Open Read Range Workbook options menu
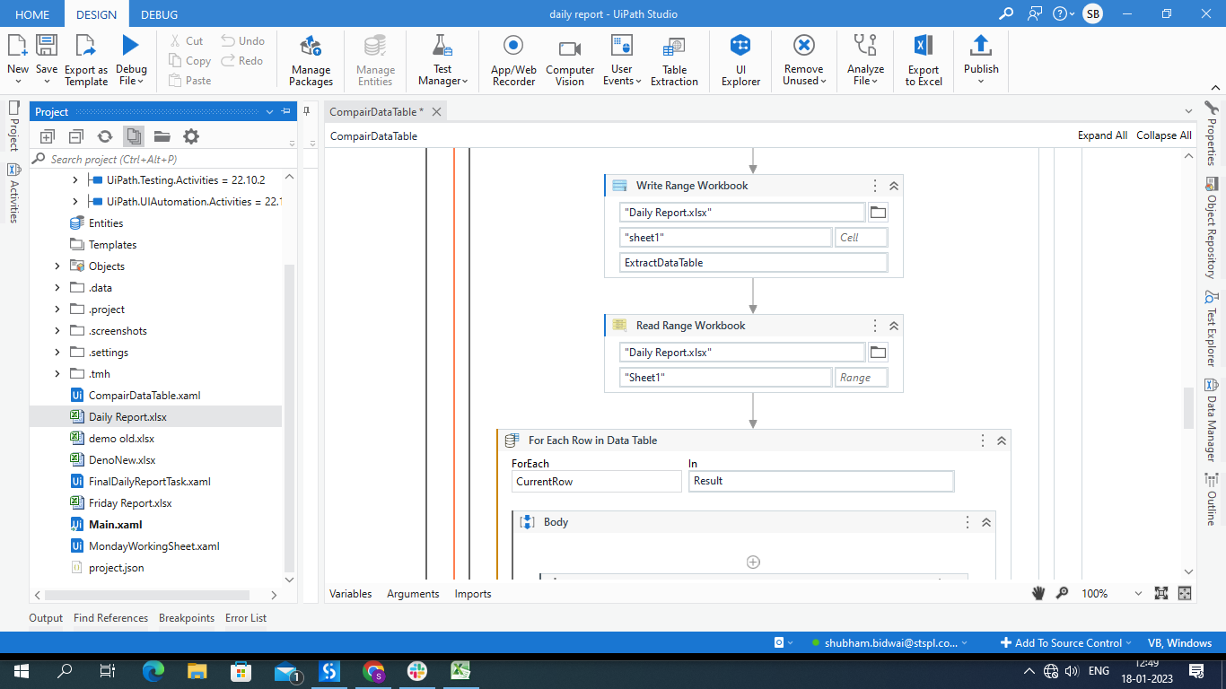The image size is (1226, 689). [x=875, y=326]
